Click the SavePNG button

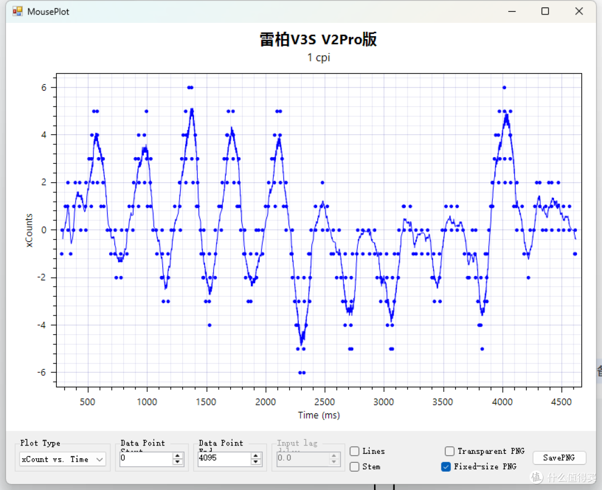[559, 458]
